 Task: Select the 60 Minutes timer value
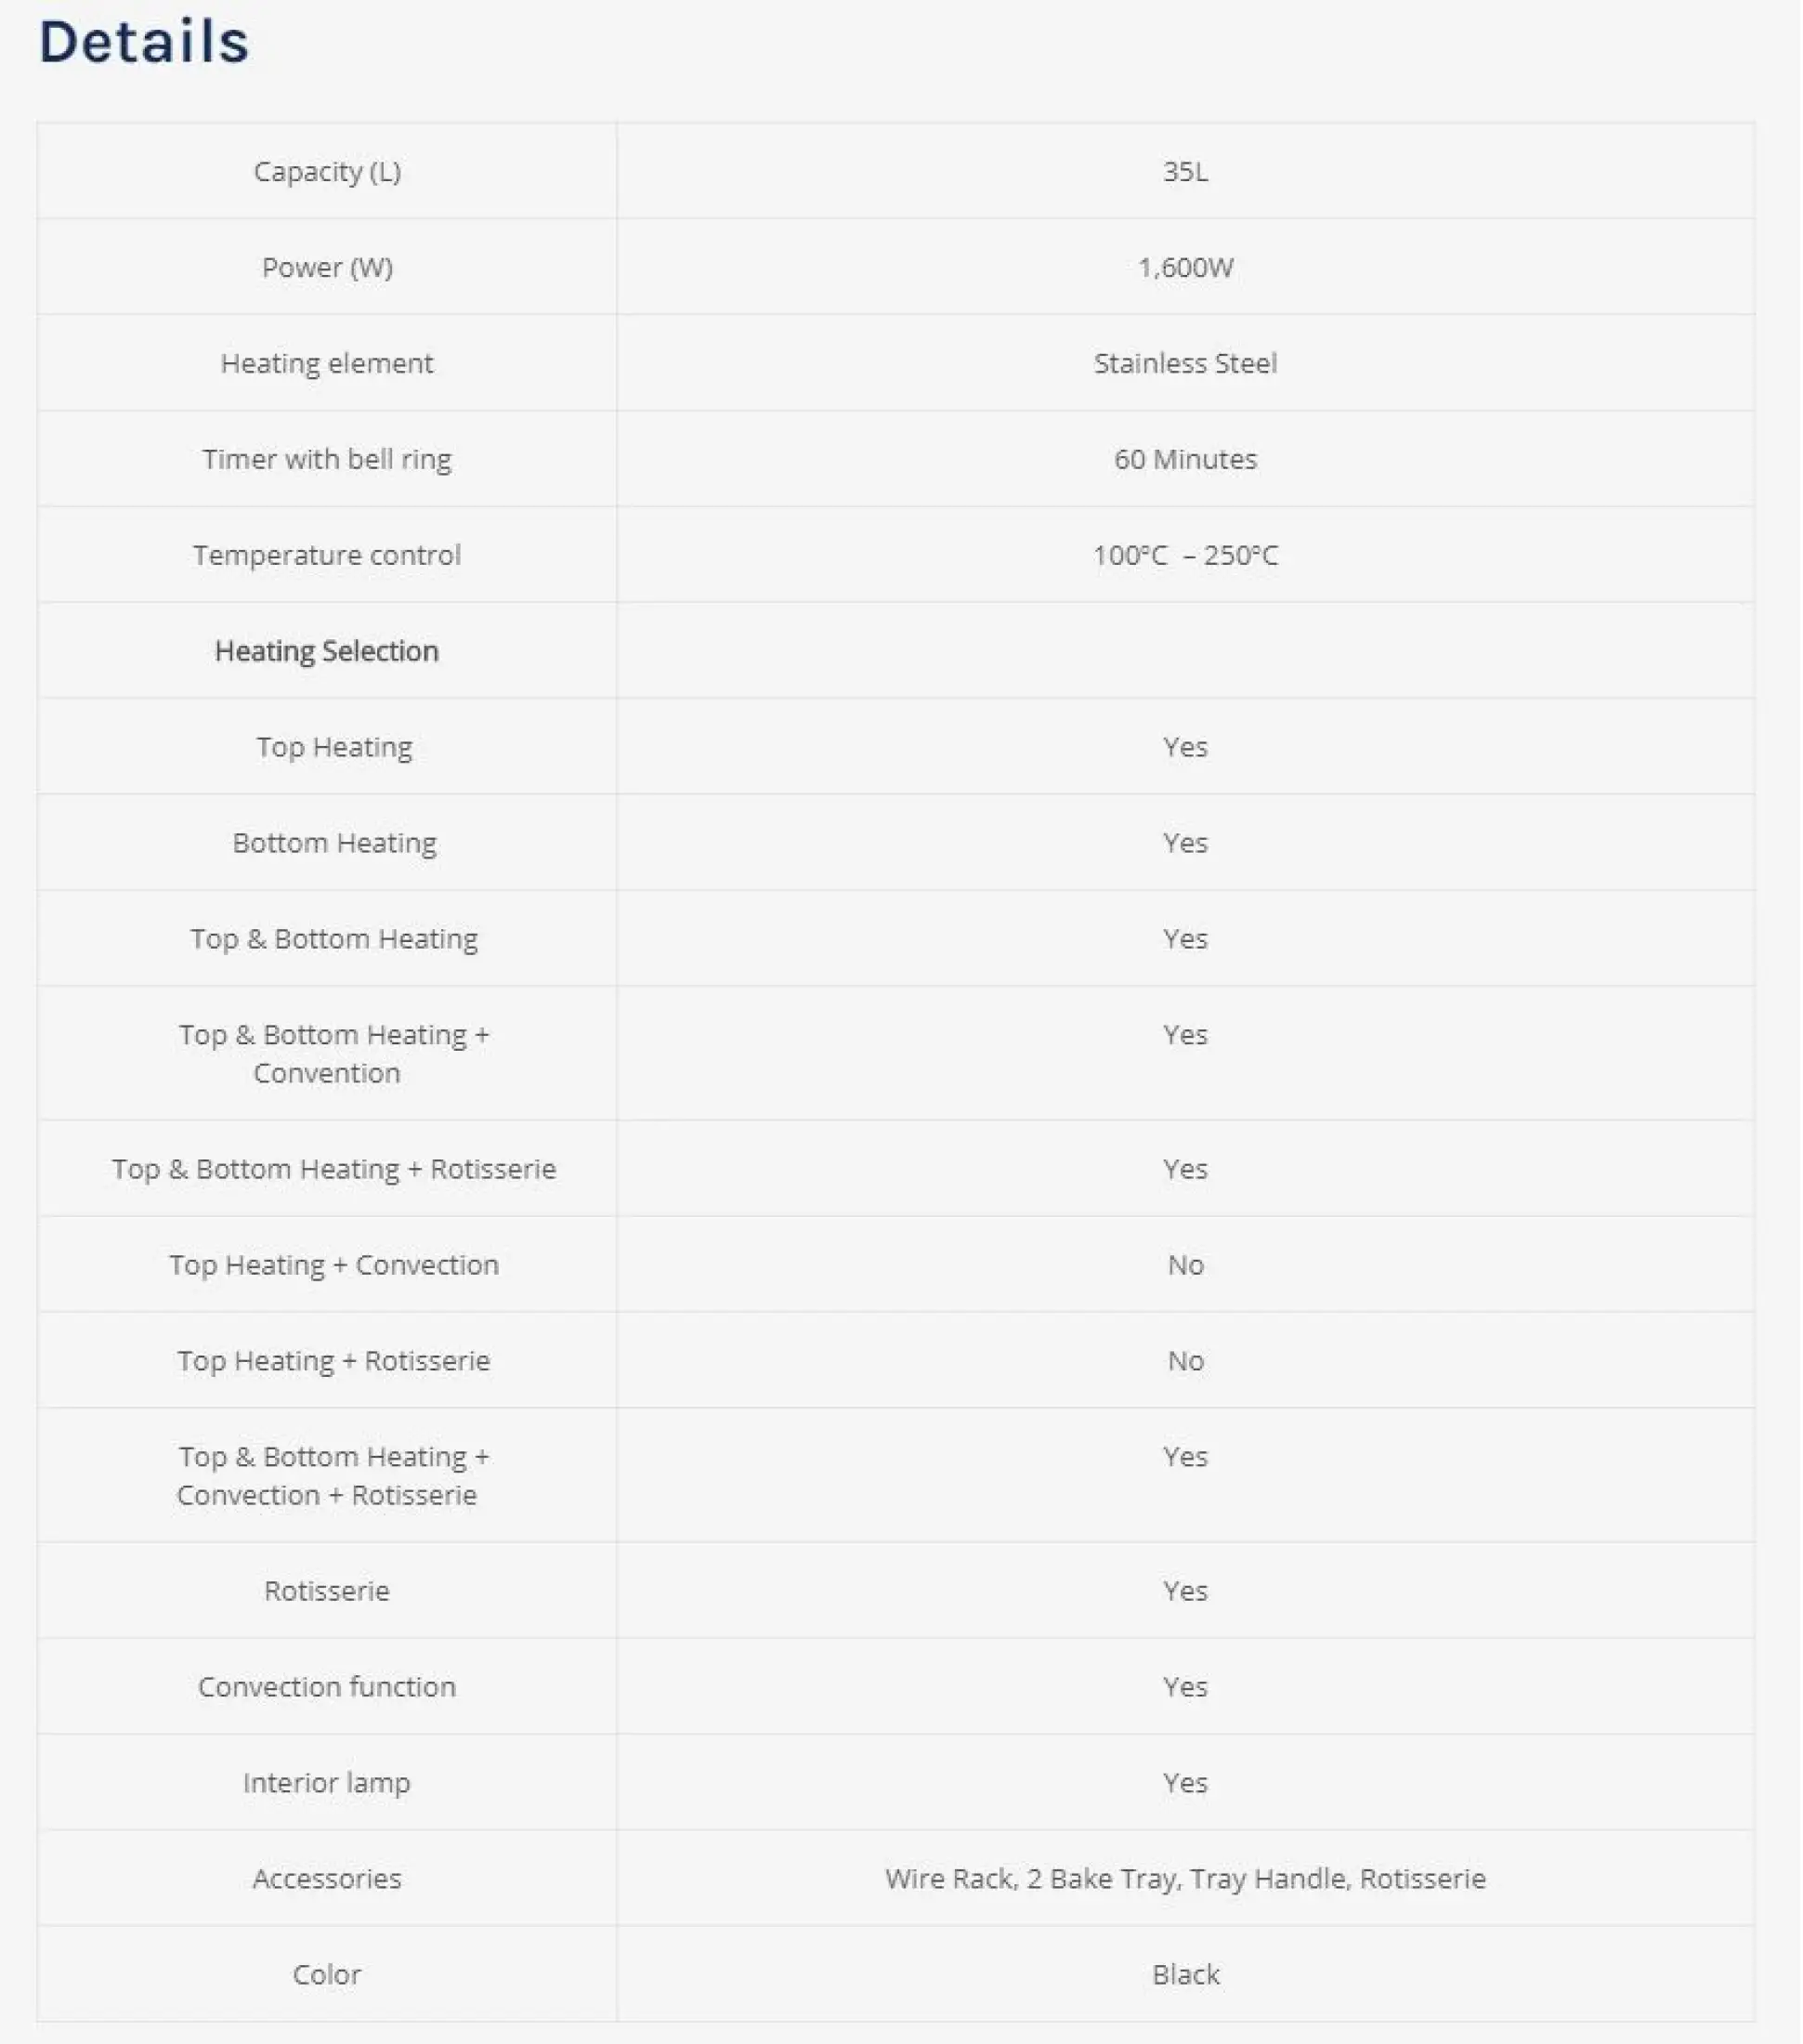coord(1186,460)
